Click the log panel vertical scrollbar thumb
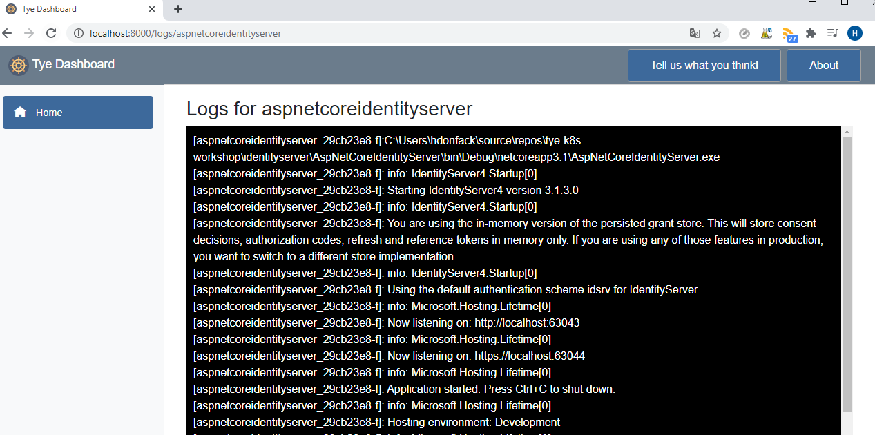This screenshot has width=875, height=435. (847, 275)
